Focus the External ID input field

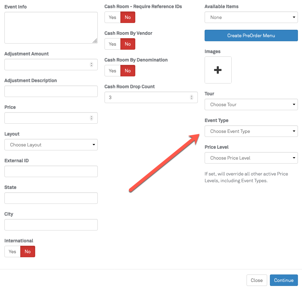pos(51,171)
